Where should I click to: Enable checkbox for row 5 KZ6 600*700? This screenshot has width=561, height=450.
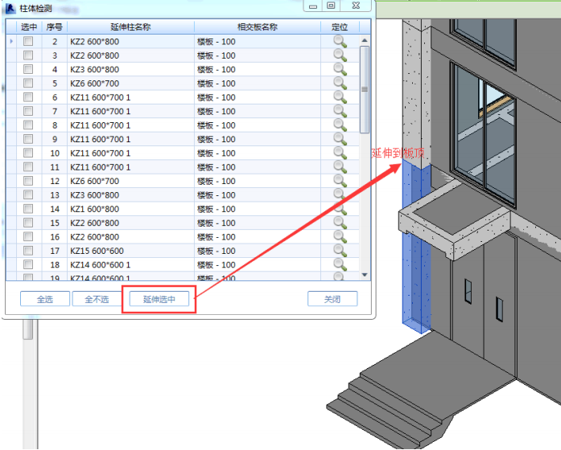28,83
